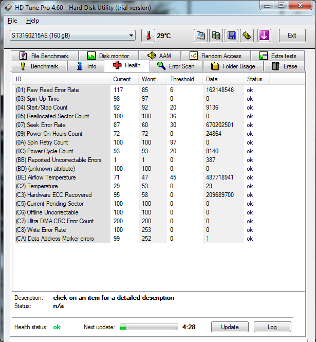Select the (BE) Airflow Temperature row

coord(142,177)
